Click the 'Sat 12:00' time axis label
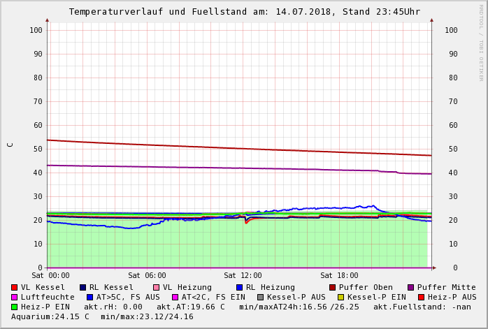Viewport: 488px width, 329px height. coord(243,276)
